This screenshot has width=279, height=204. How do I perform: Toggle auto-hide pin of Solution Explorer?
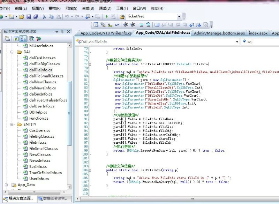click(x=62, y=31)
